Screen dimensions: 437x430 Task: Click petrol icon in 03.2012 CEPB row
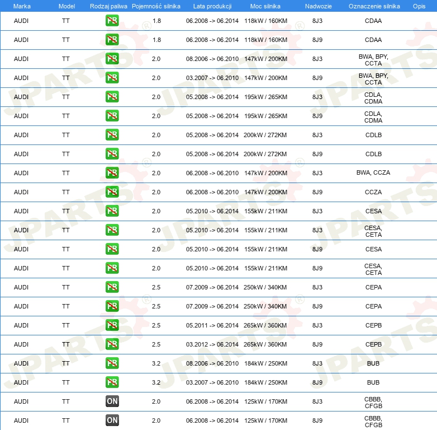(112, 344)
